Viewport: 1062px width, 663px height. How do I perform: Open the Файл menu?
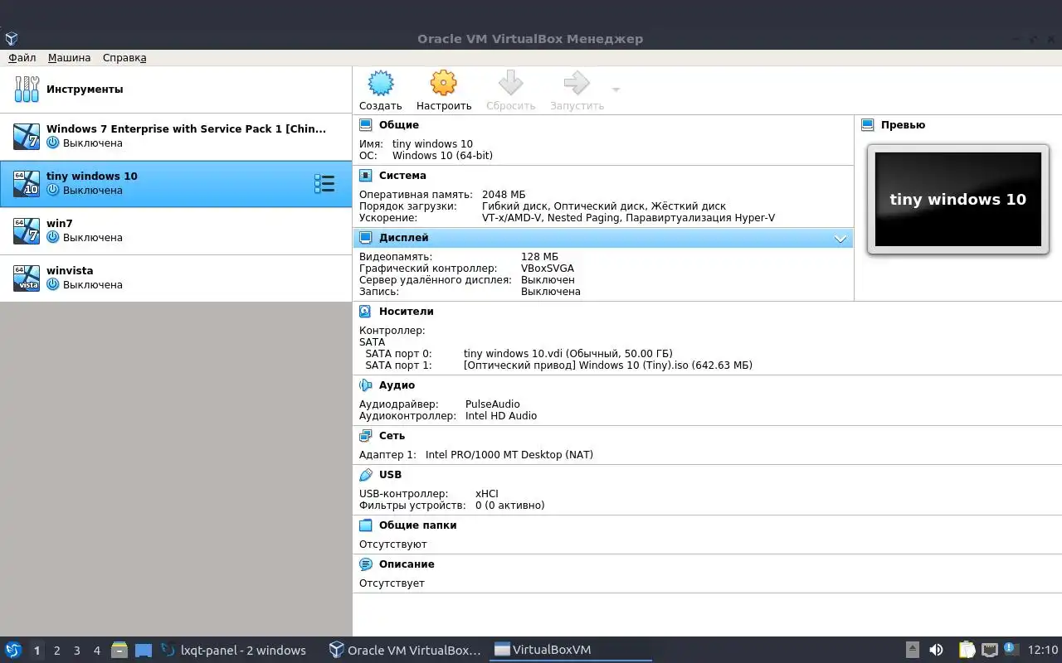22,58
